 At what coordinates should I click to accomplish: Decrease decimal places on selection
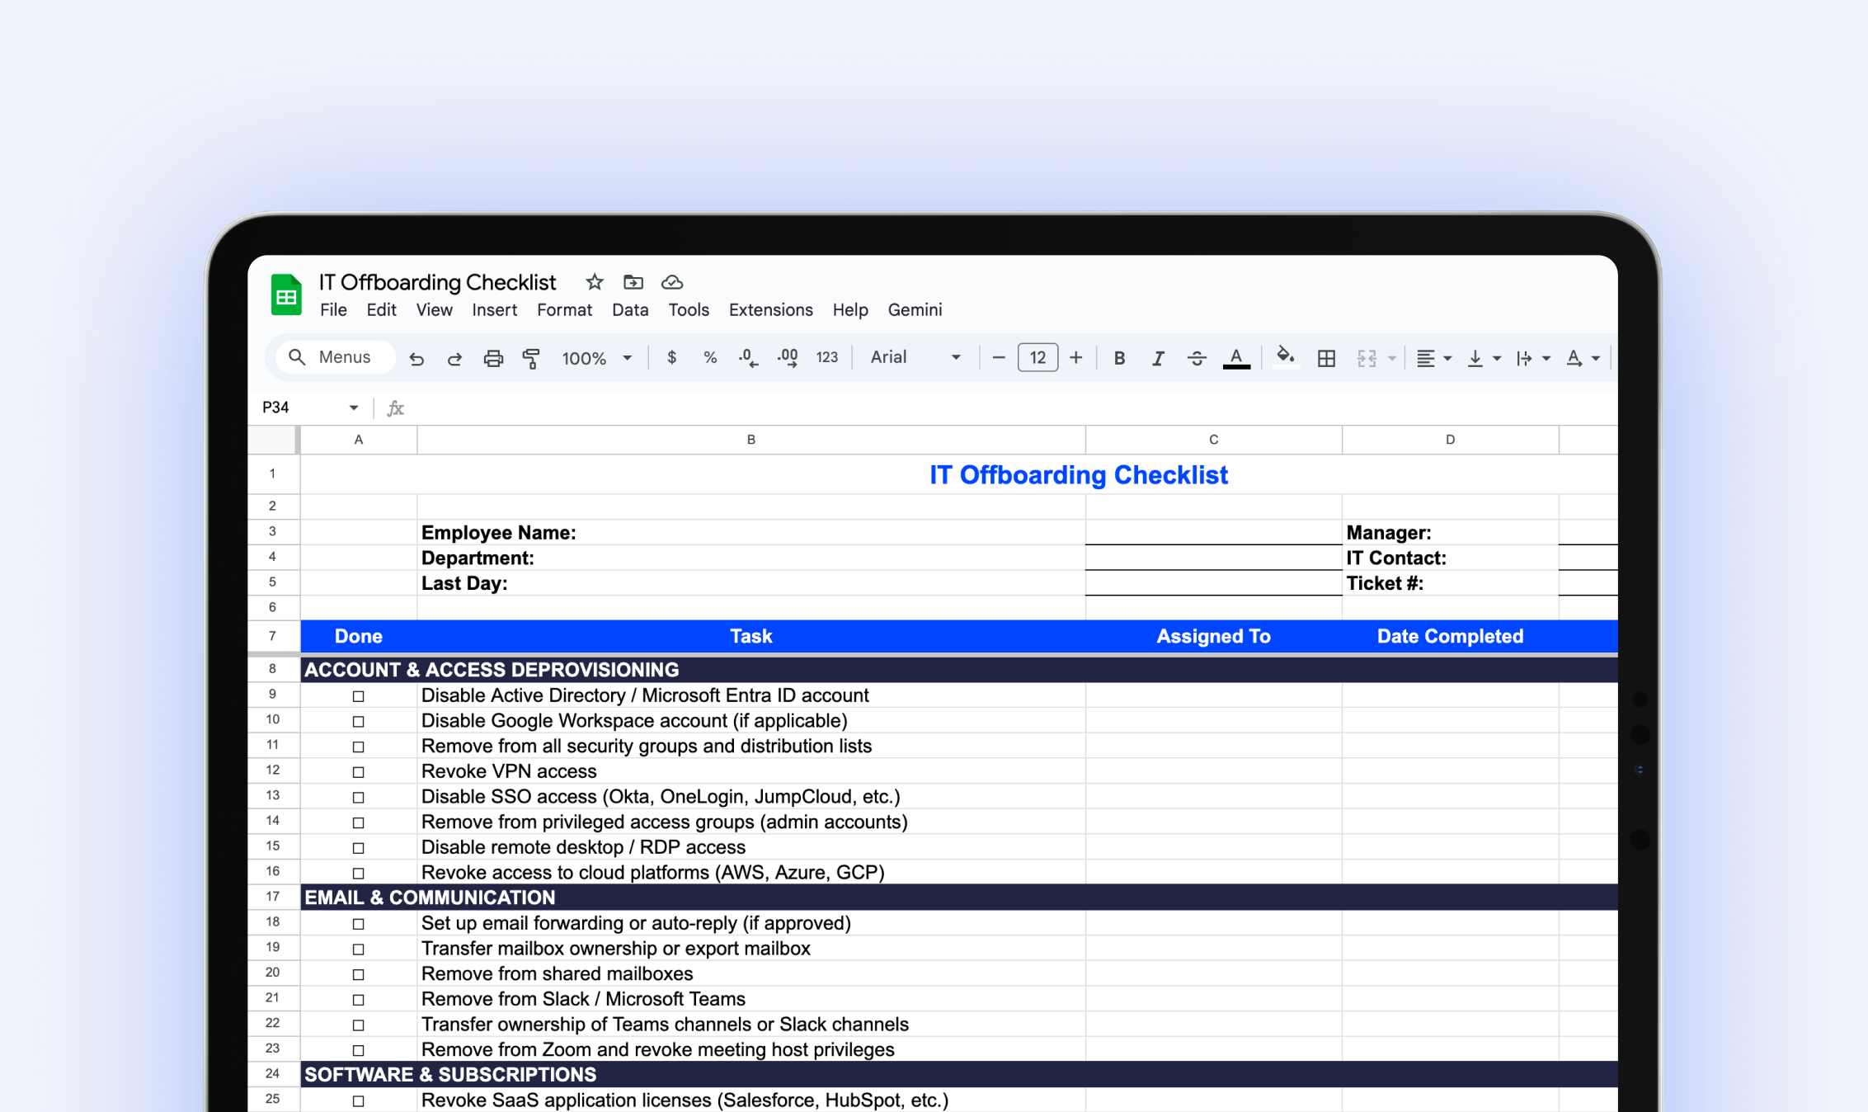[747, 357]
